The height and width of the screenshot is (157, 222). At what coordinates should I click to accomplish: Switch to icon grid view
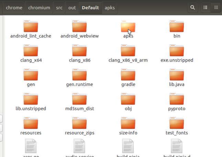216,7
